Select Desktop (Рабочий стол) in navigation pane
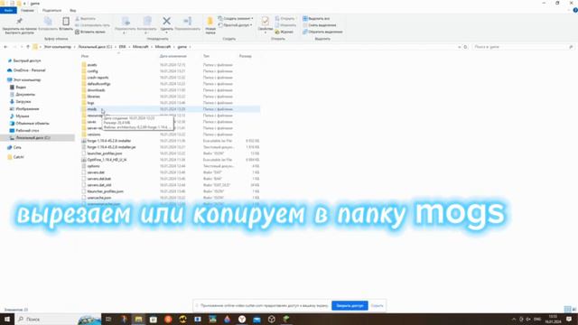The width and height of the screenshot is (578, 325). (x=27, y=130)
